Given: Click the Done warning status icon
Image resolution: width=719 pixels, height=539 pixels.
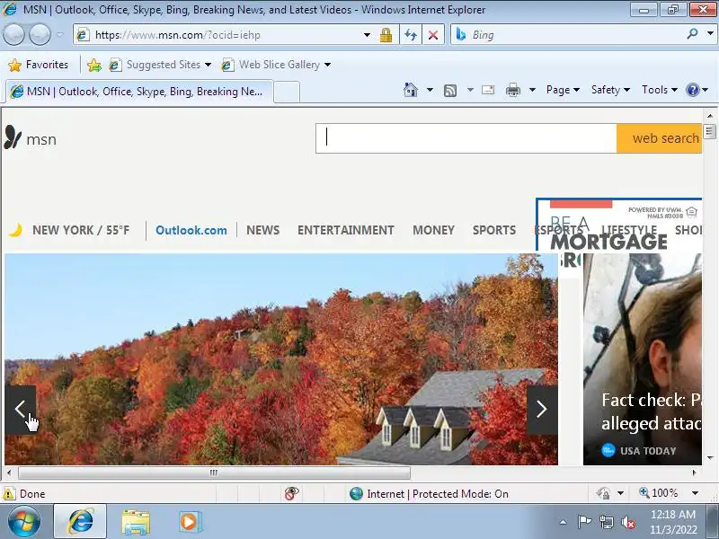Looking at the screenshot, I should tap(9, 493).
